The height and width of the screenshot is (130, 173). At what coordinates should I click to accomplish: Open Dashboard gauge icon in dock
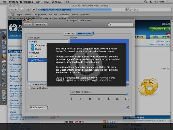tap(4, 37)
